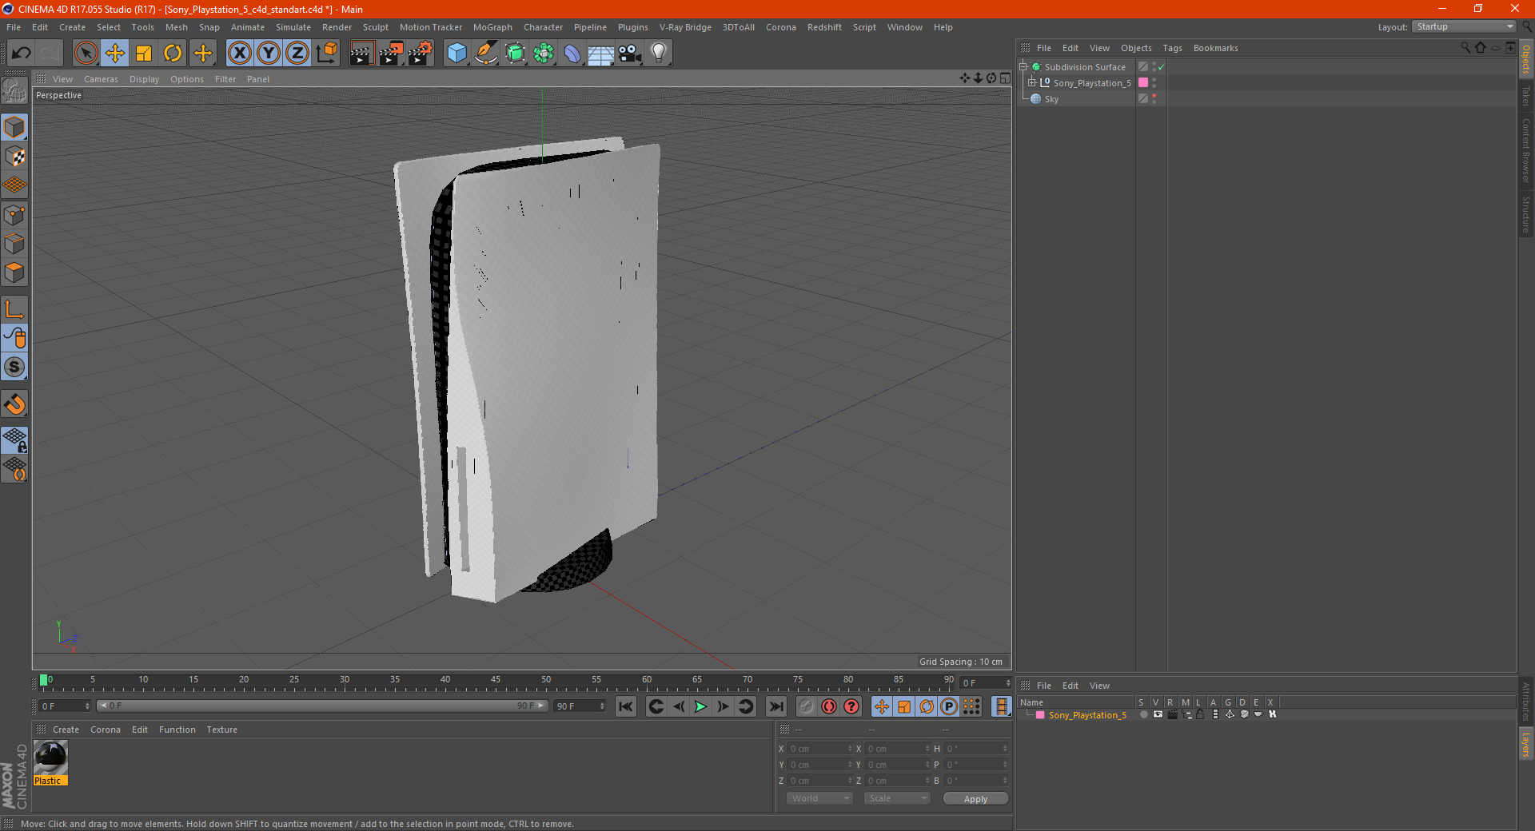1535x831 pixels.
Task: Toggle Subdivision Surface enable checkmark
Action: [x=1161, y=67]
